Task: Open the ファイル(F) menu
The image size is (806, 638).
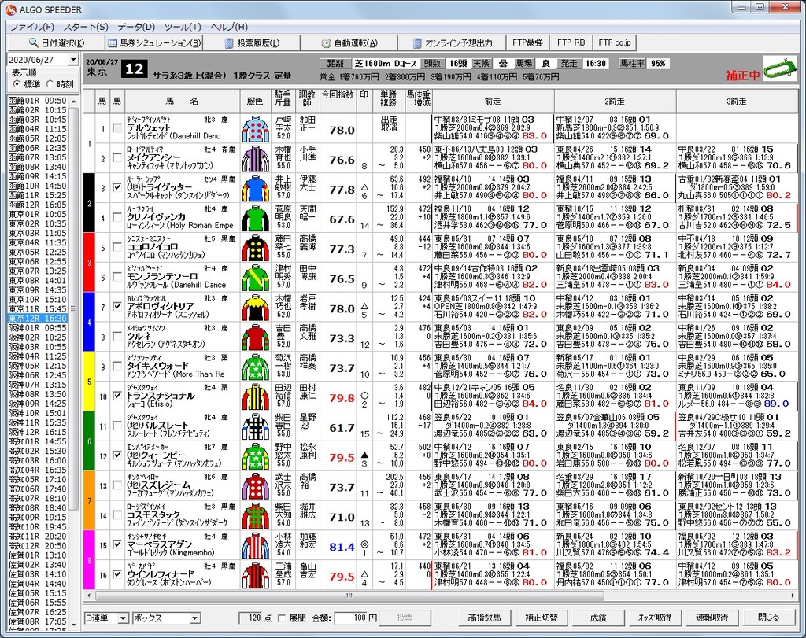Action: pyautogui.click(x=31, y=27)
